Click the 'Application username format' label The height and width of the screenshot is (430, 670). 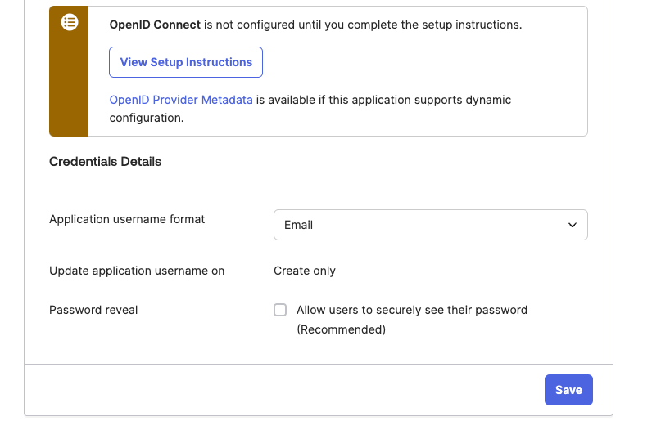coord(127,219)
